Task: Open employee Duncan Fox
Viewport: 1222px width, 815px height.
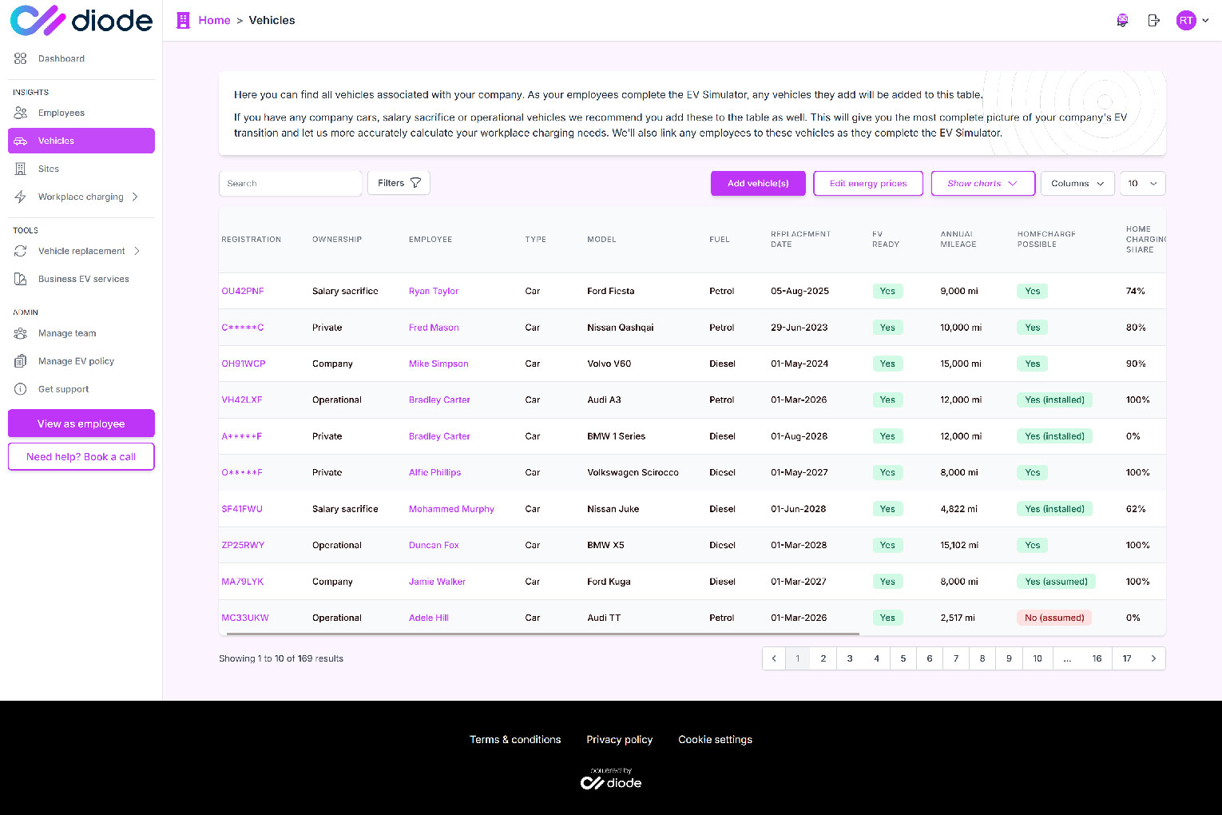Action: (x=434, y=545)
